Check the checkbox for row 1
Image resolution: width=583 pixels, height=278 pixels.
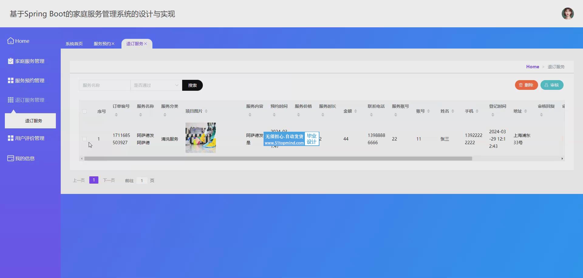84,139
